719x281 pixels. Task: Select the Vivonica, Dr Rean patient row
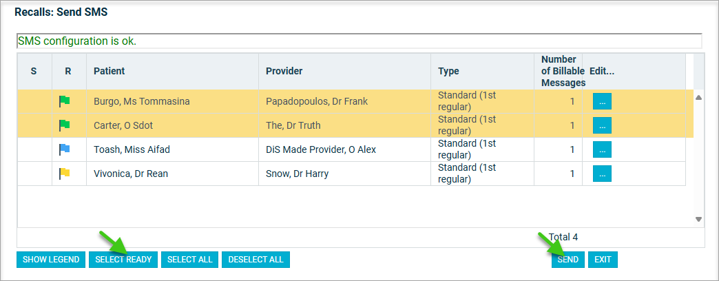[x=352, y=174]
